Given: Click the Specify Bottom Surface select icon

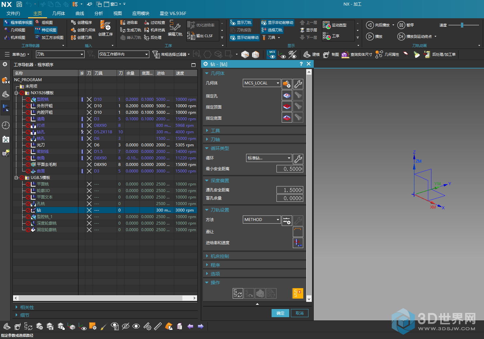Looking at the screenshot, I should tap(287, 117).
